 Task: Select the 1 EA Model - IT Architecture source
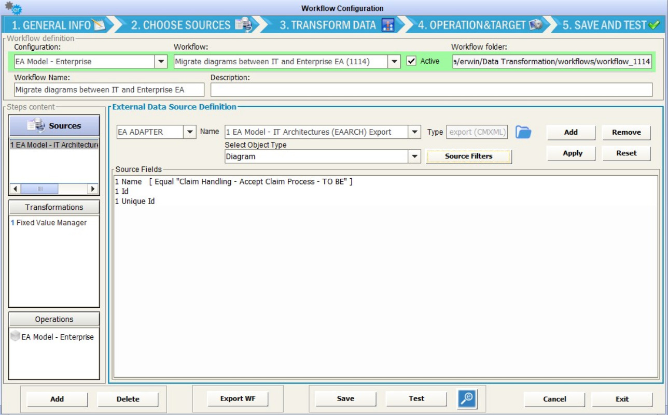54,145
